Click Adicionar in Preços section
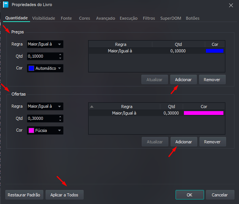This screenshot has width=239, height=204. click(184, 80)
